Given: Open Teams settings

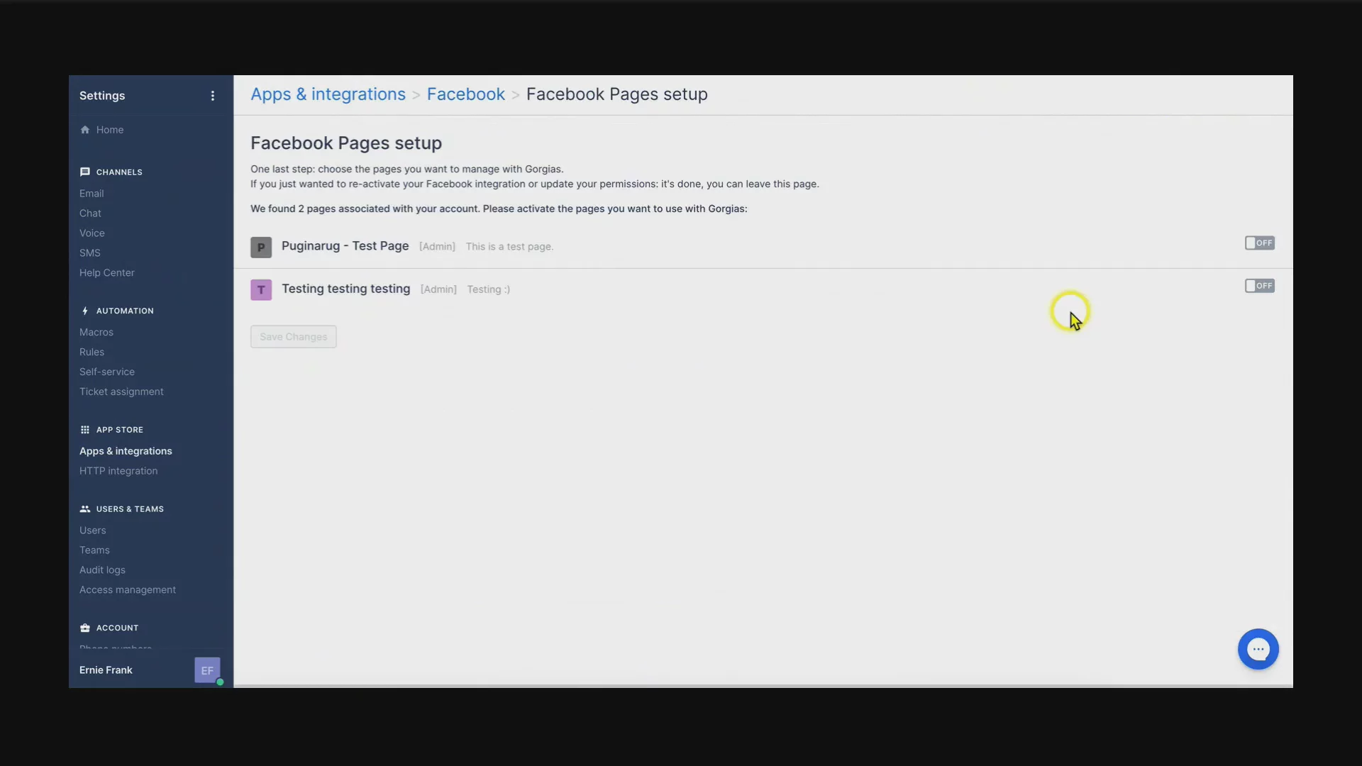Looking at the screenshot, I should pyautogui.click(x=94, y=550).
